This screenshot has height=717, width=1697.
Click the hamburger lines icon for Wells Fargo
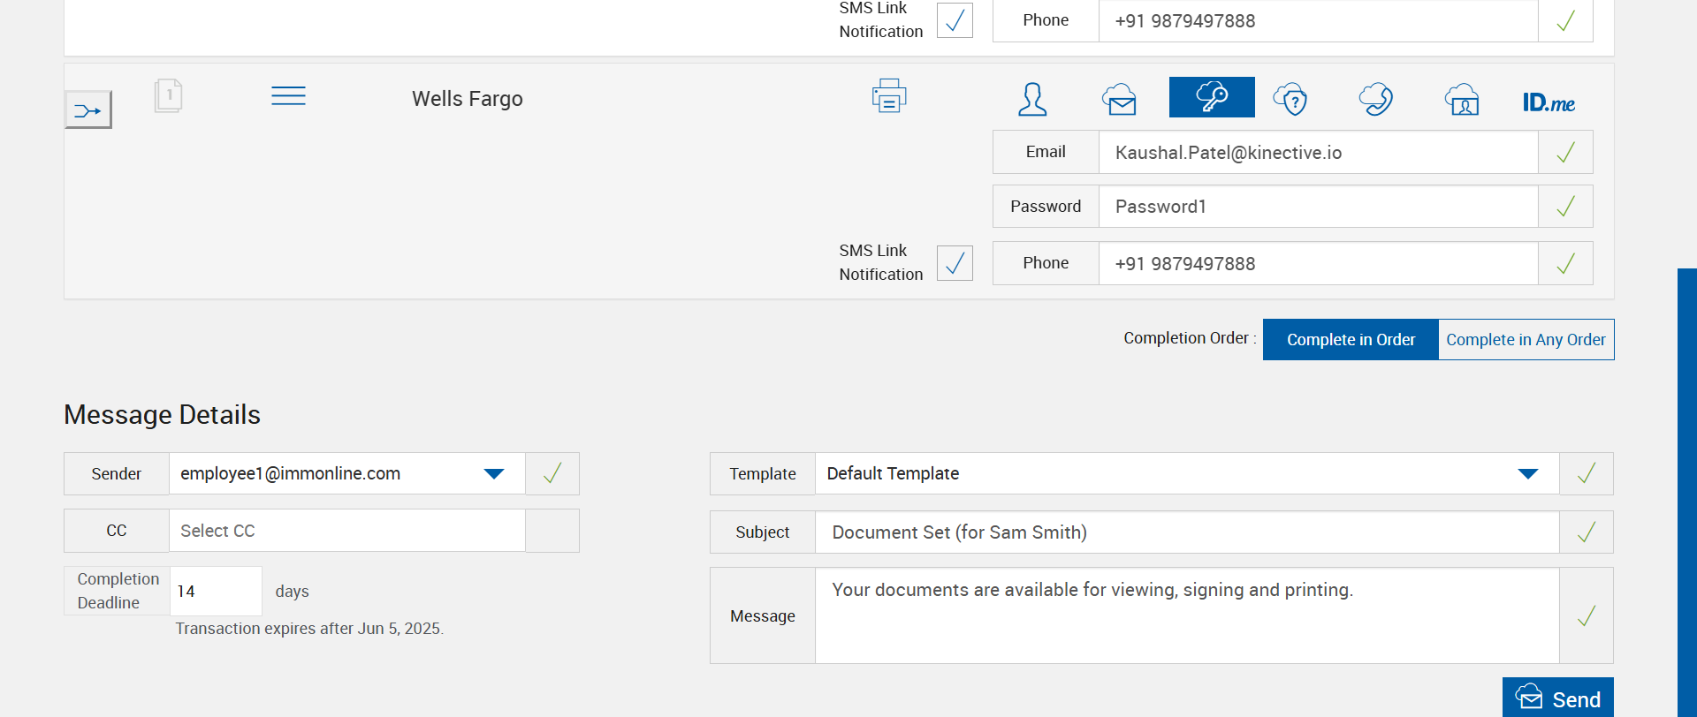288,96
